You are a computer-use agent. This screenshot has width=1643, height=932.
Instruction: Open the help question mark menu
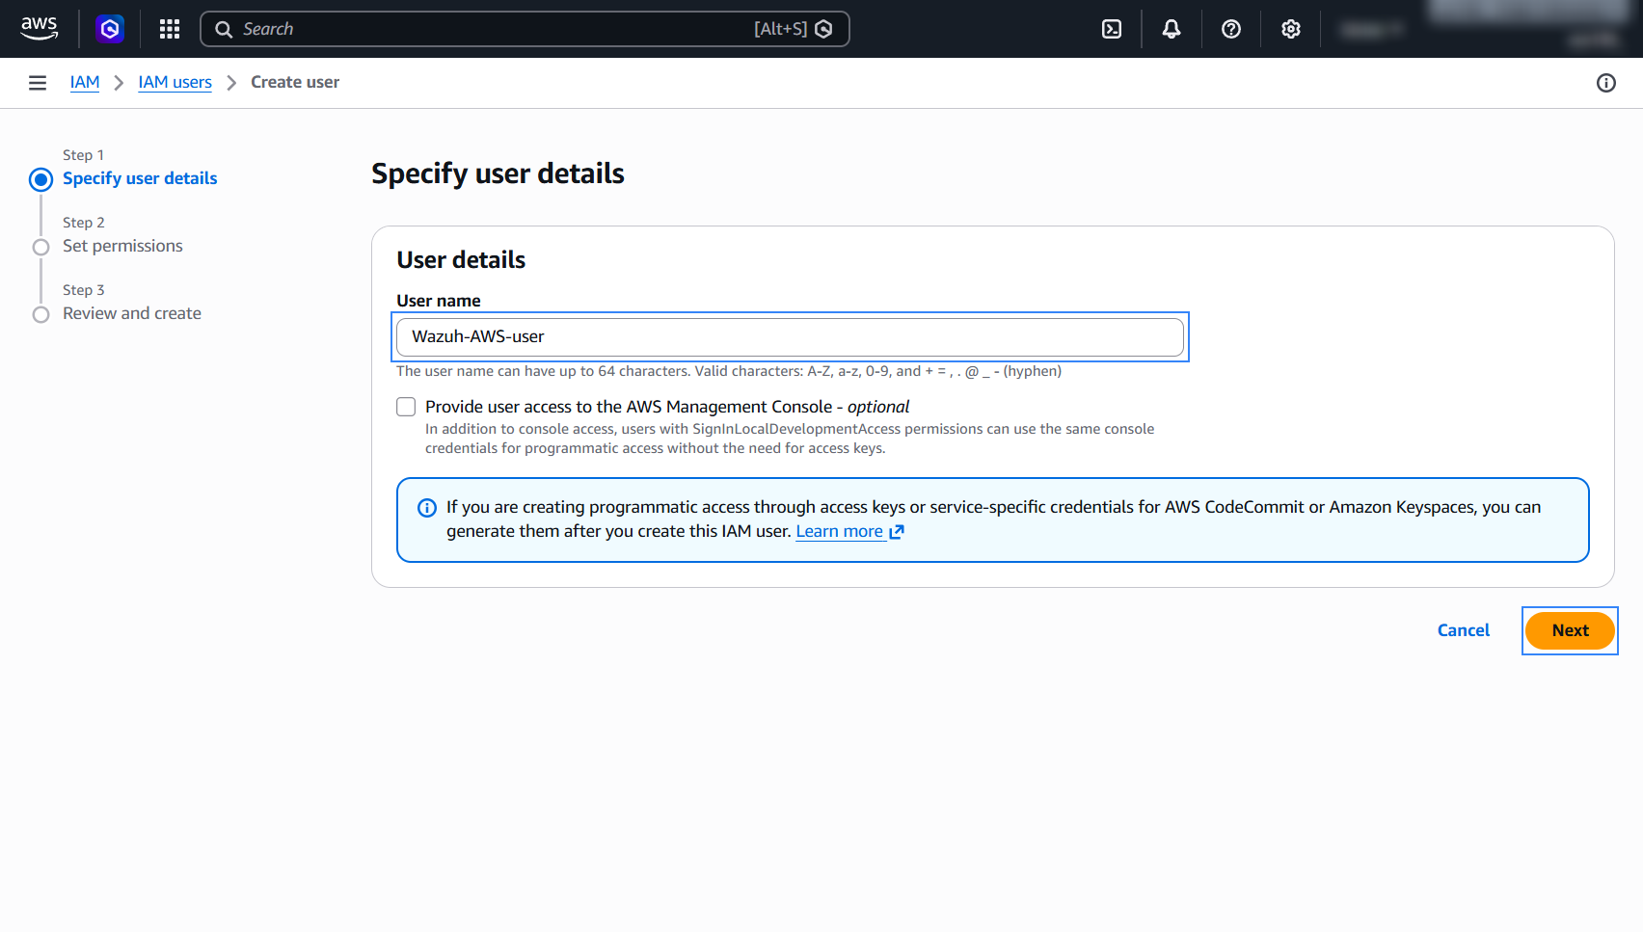tap(1231, 29)
